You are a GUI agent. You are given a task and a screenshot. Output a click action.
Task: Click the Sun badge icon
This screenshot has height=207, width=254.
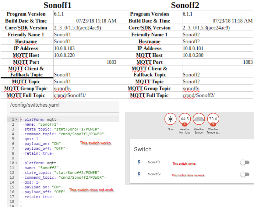(x=170, y=119)
